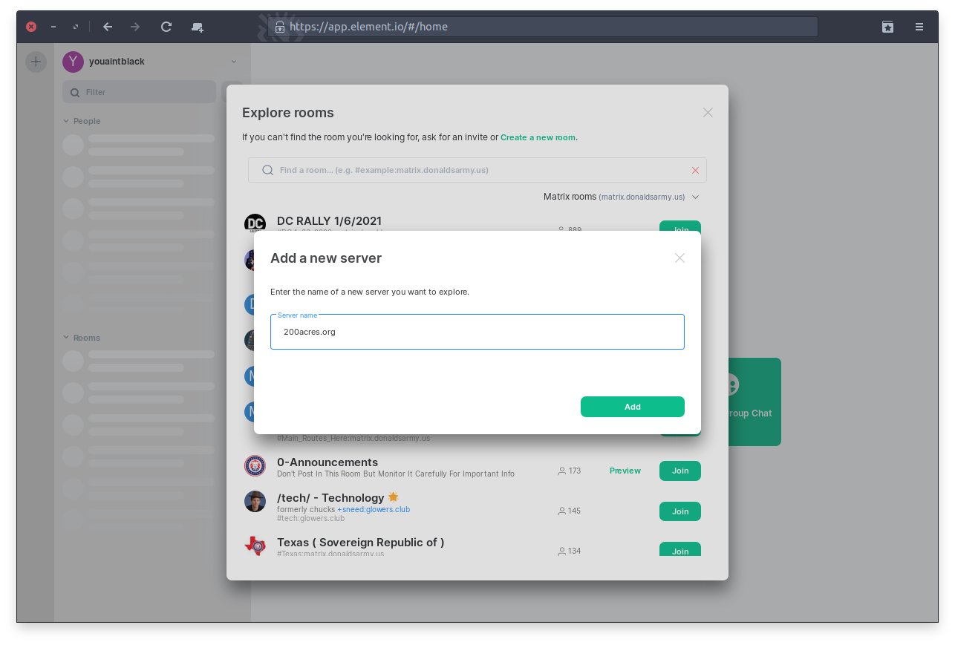Clear the room search field

(695, 170)
